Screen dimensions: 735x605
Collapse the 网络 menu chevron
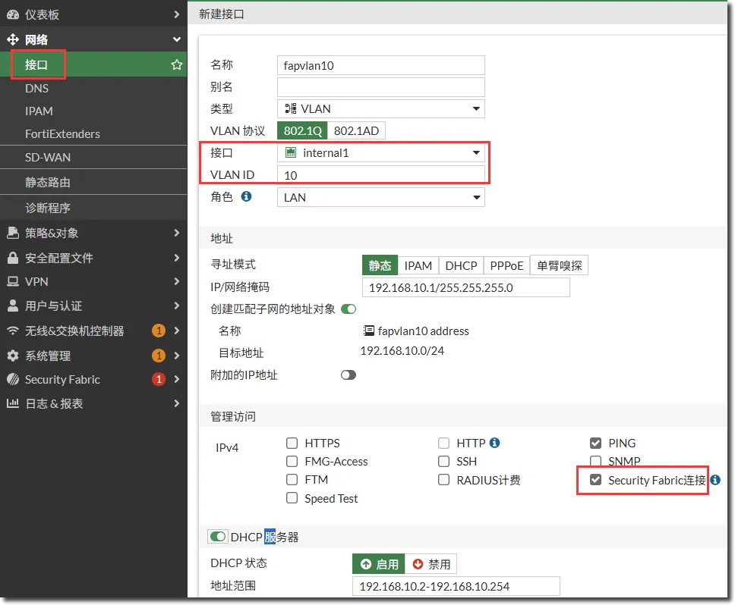click(177, 39)
